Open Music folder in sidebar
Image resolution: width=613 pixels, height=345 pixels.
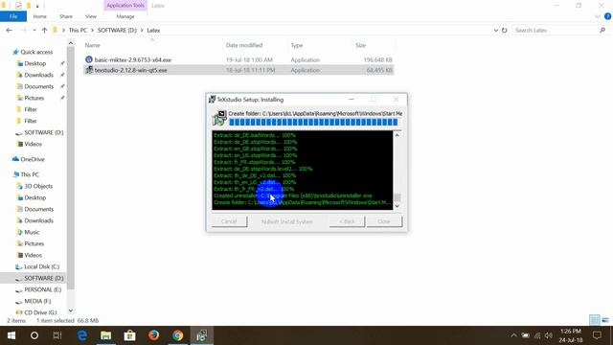[x=32, y=232]
